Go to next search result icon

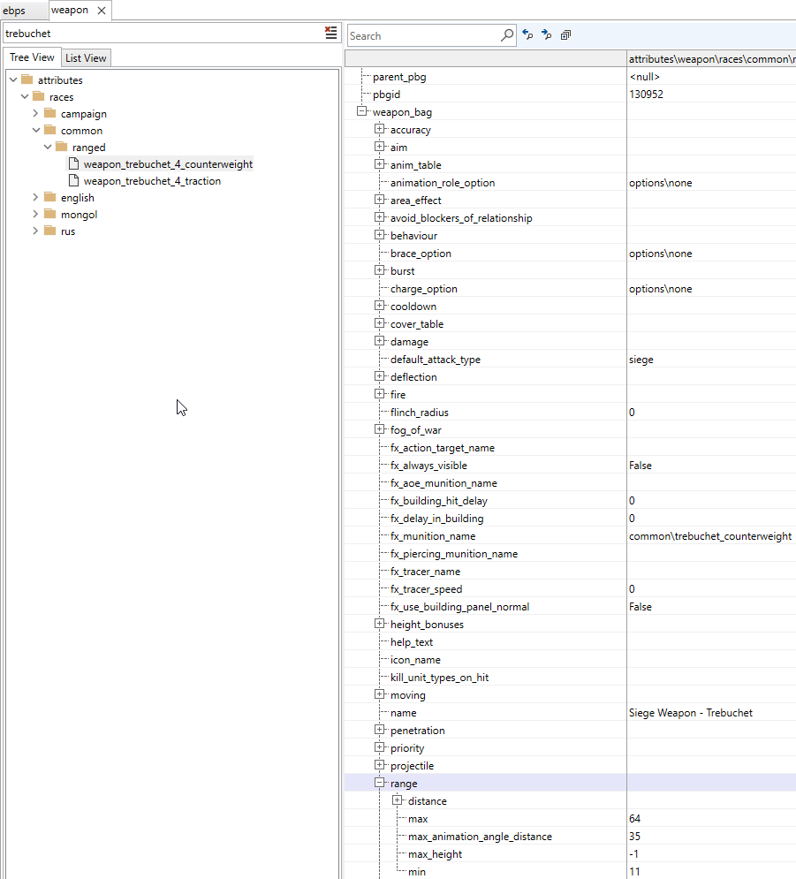pos(547,34)
